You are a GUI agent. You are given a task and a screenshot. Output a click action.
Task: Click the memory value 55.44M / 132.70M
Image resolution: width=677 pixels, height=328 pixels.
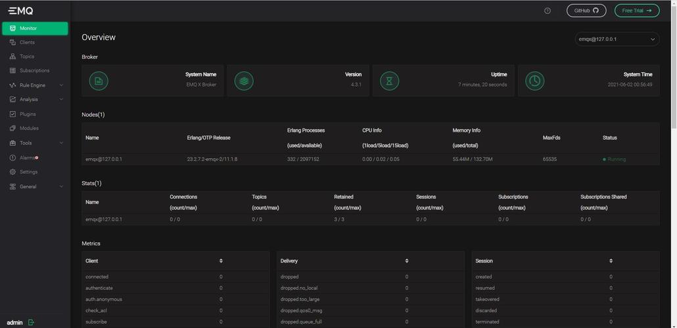(x=473, y=159)
